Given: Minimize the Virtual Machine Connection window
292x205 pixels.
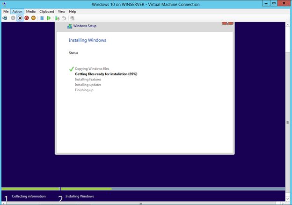Looking at the screenshot, I should (x=266, y=3).
